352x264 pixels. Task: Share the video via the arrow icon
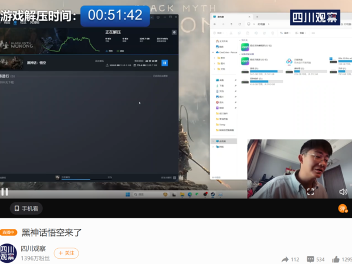(x=285, y=259)
